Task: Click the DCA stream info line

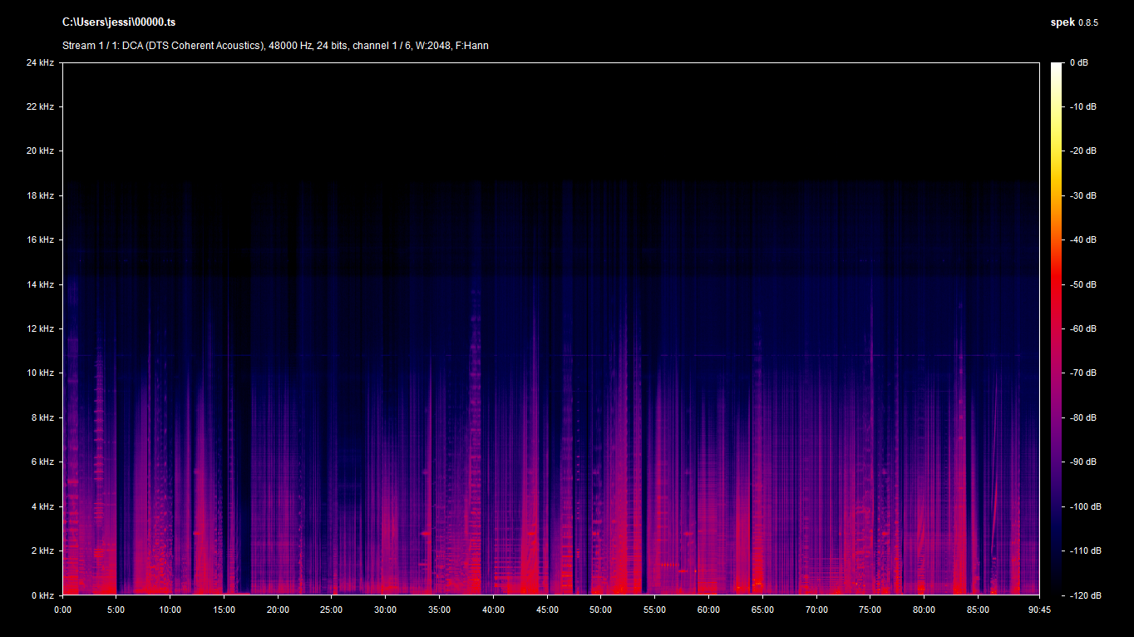Action: point(275,46)
